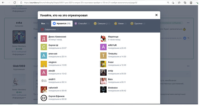Open Сергей Ш's green C avatar

coord(44,47)
